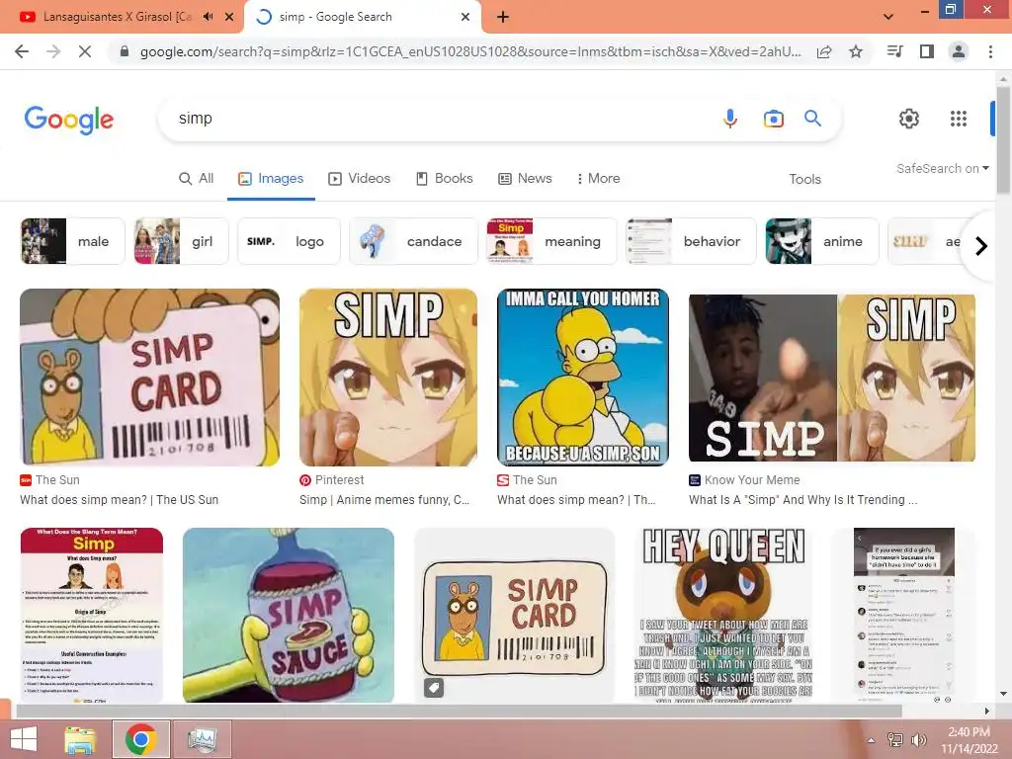Open the Tools filter button
This screenshot has height=759, width=1012.
pyautogui.click(x=804, y=179)
